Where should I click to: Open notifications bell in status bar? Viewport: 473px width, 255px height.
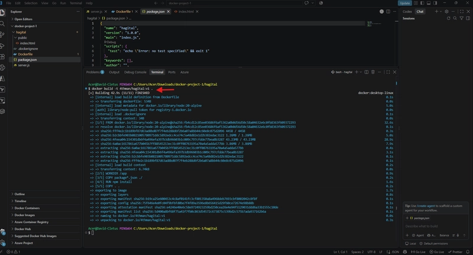coord(468,251)
